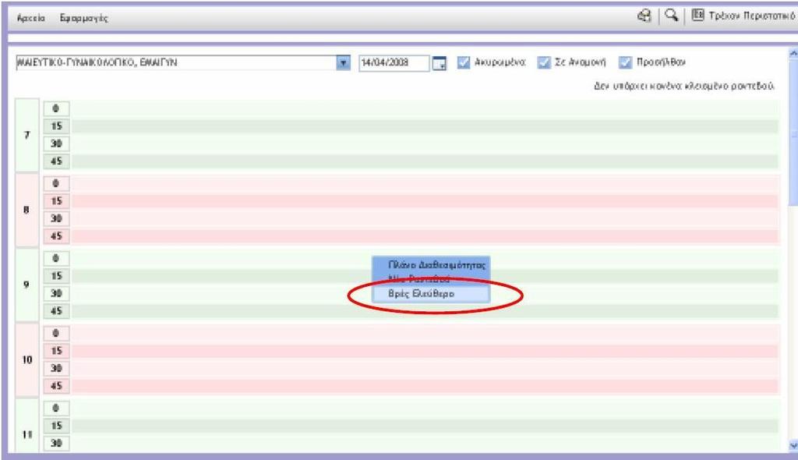Click the 45 minute label of hour 10
Image resolution: width=798 pixels, height=460 pixels.
pos(56,386)
